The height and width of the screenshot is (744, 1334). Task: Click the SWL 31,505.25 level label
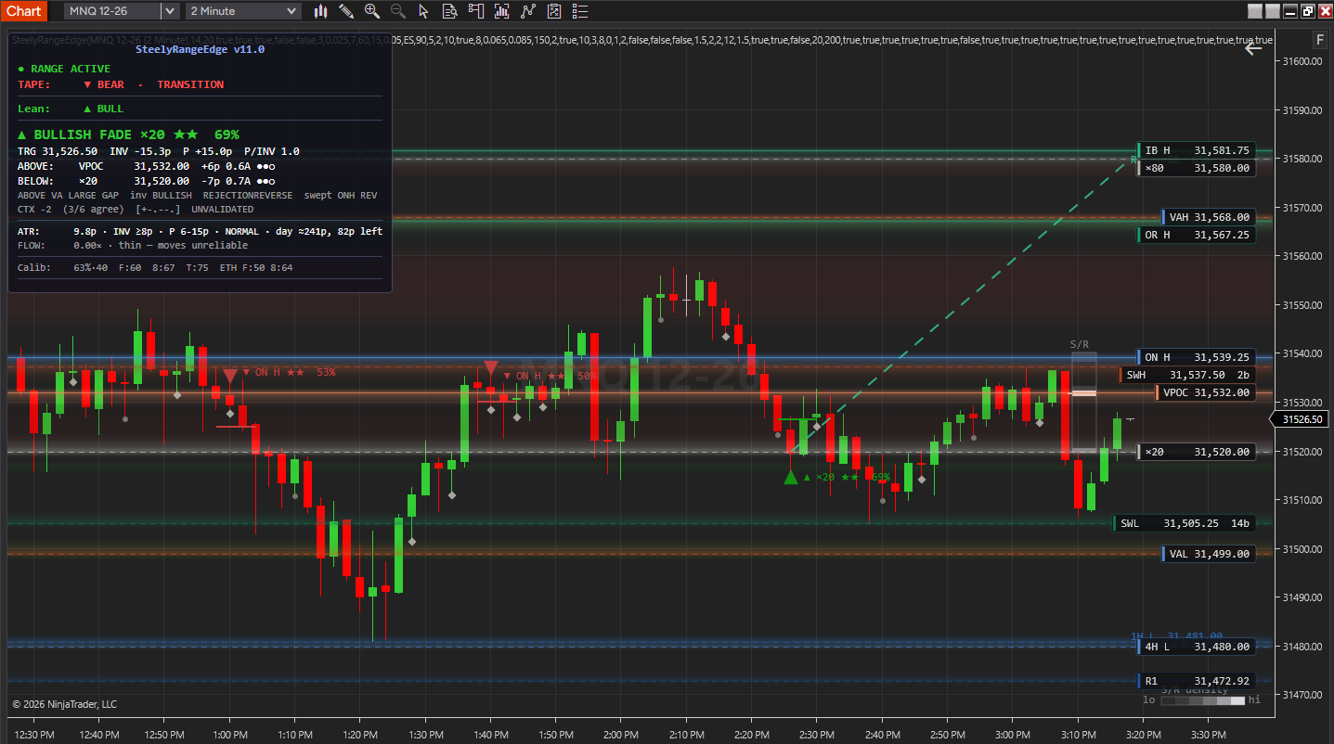(x=1185, y=523)
